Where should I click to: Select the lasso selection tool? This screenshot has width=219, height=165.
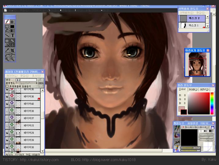point(13,41)
